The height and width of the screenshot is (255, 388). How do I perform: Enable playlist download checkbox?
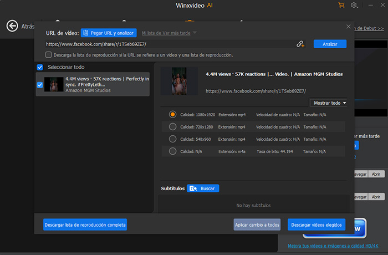pos(49,55)
